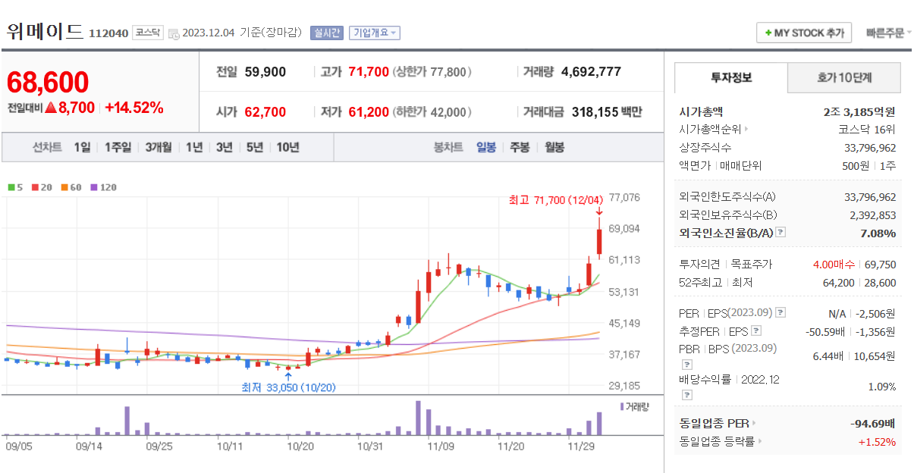The height and width of the screenshot is (473, 914).
Task: Click the red up triangle beside 8,700
Action: (51, 108)
